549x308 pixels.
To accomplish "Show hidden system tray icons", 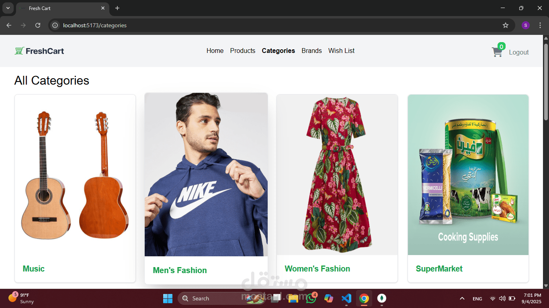I will [x=462, y=298].
